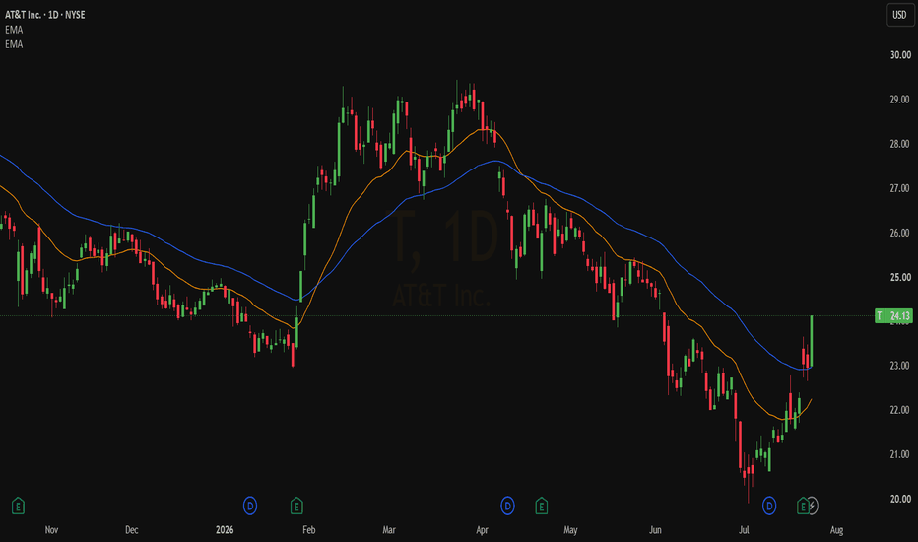Click the Feb label on time axis
The height and width of the screenshot is (542, 918).
(x=309, y=530)
